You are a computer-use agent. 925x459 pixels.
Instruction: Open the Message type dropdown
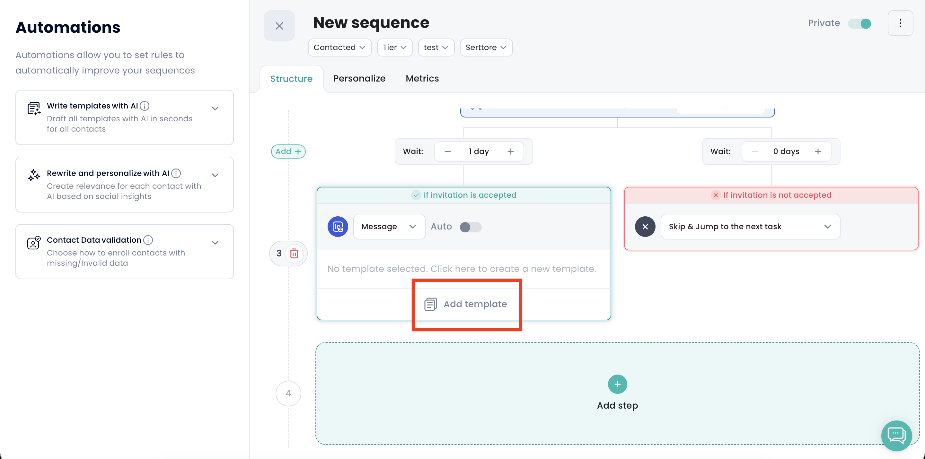click(389, 226)
